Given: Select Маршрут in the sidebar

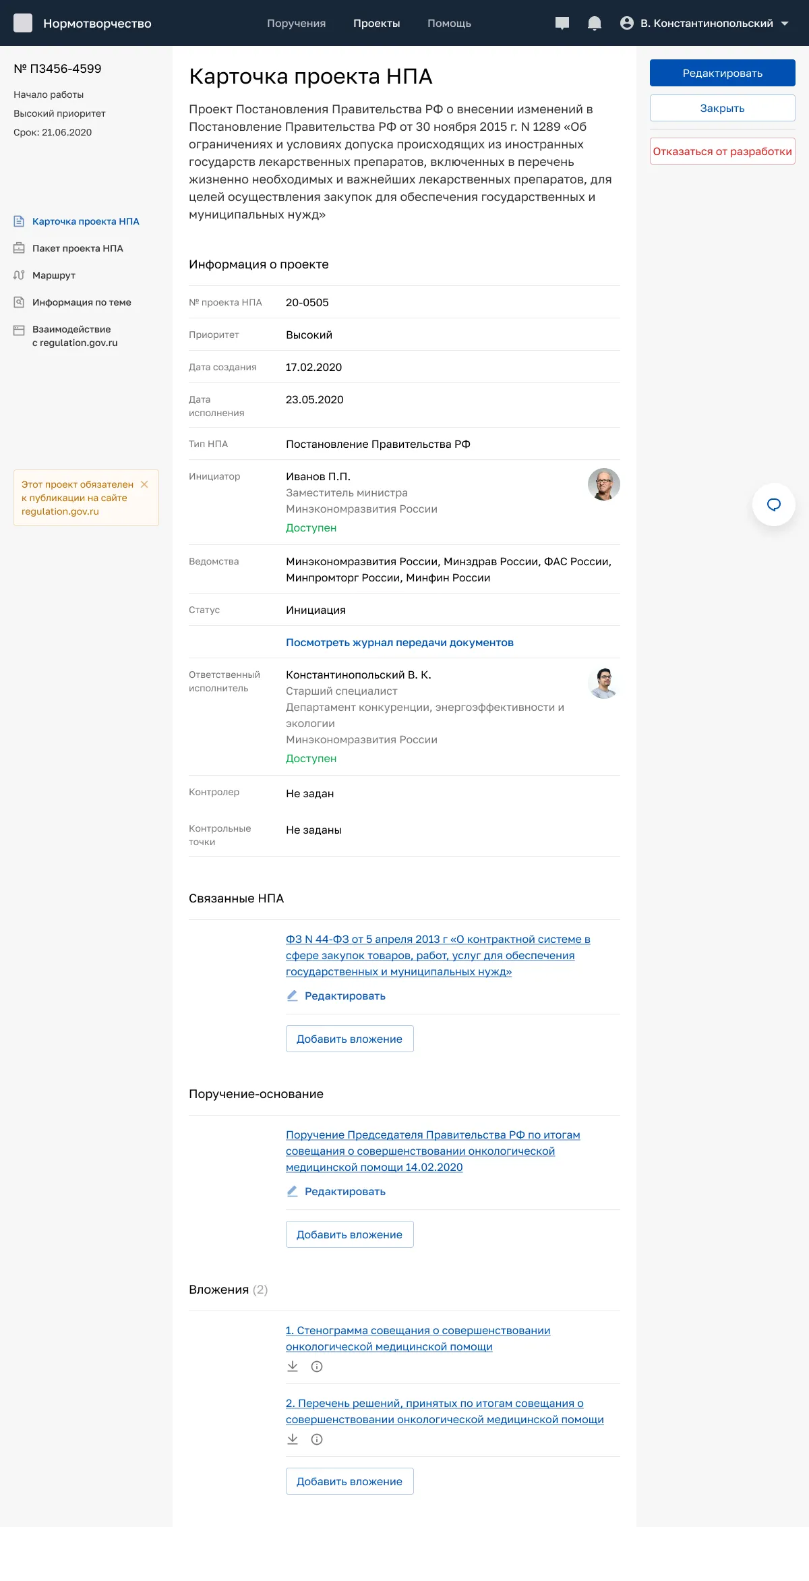Looking at the screenshot, I should [54, 275].
